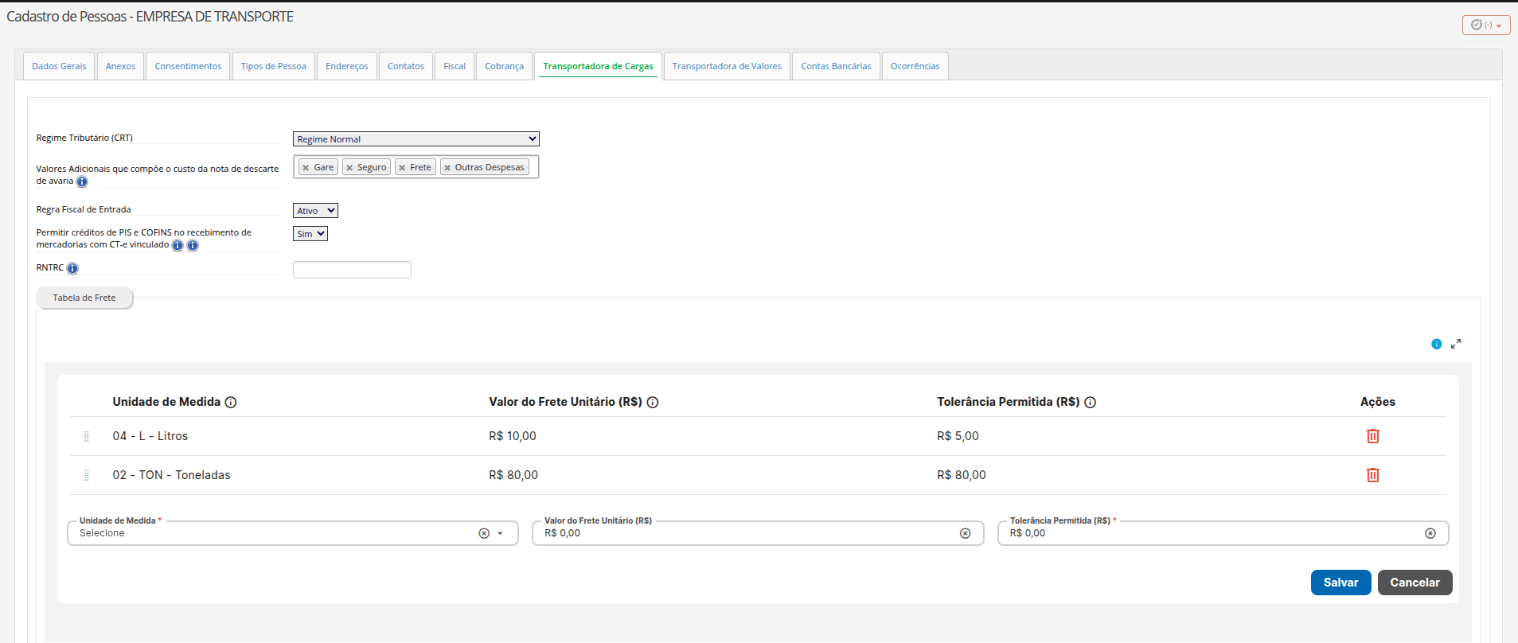Go to Cobrança tab
1518x643 pixels.
[x=504, y=66]
